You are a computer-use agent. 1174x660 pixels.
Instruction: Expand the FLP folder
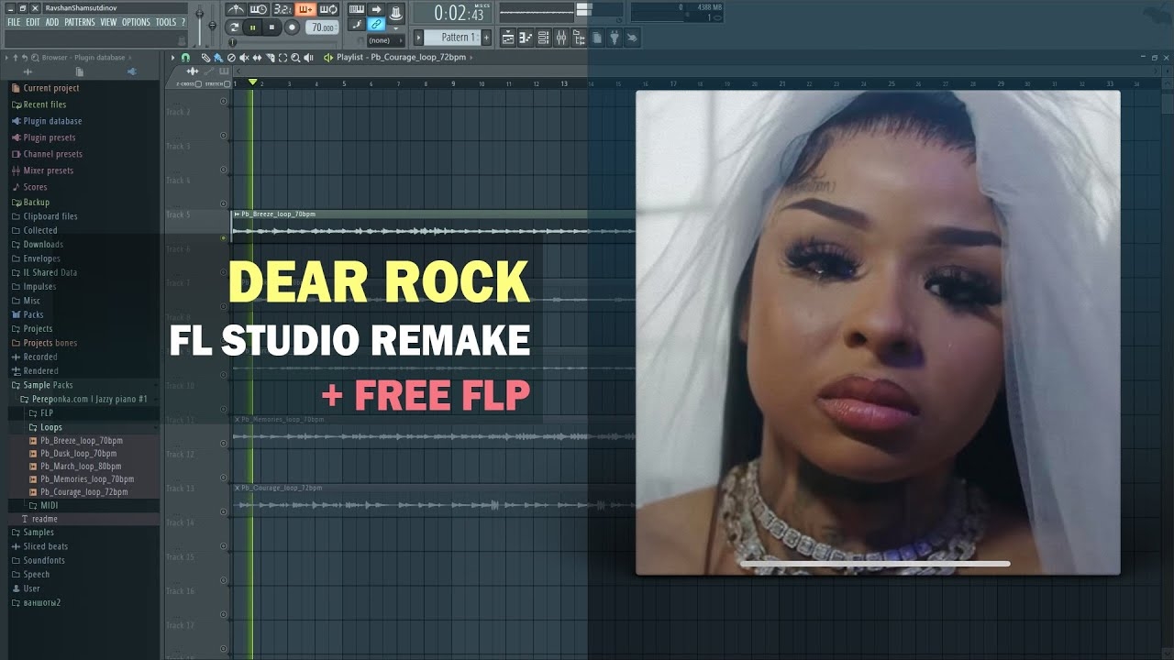click(x=41, y=413)
